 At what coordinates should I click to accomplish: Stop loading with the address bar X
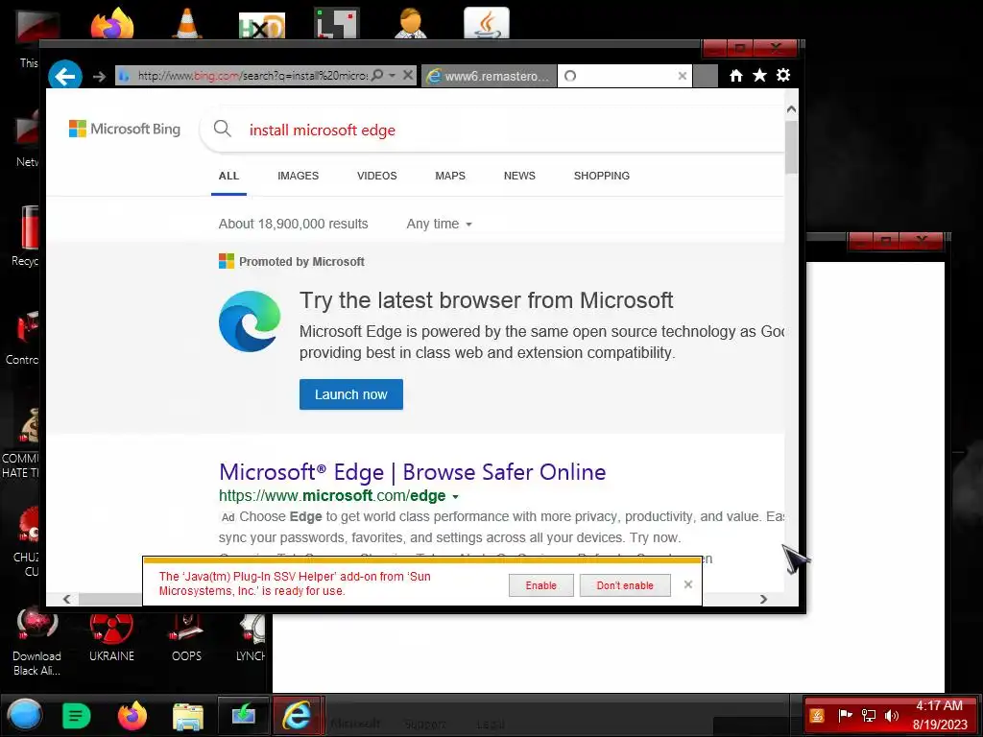pos(408,75)
